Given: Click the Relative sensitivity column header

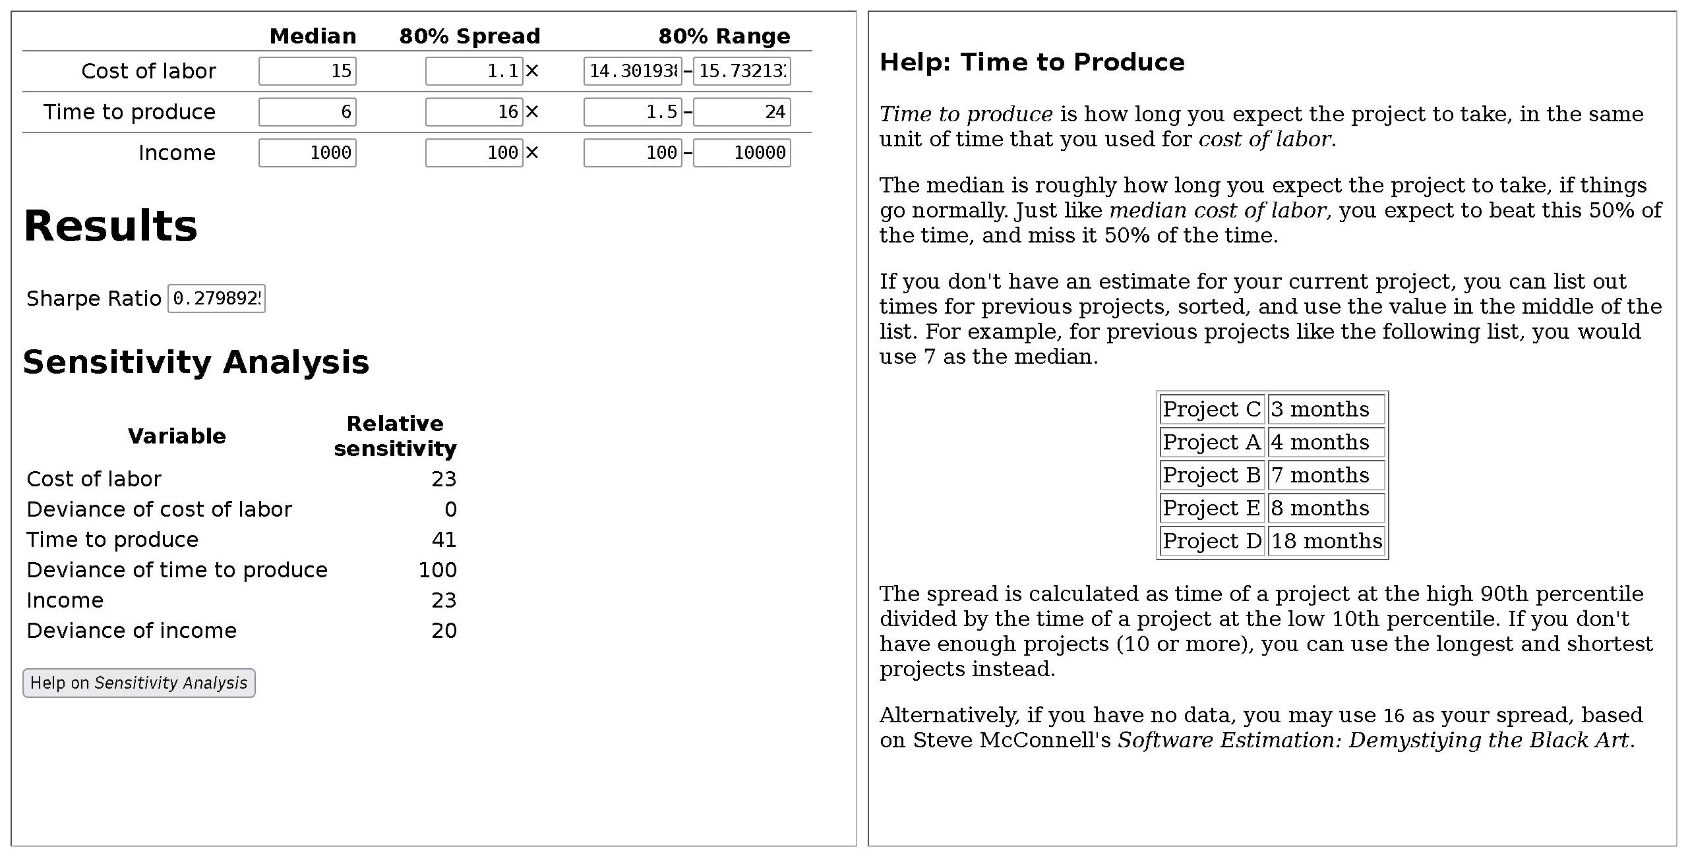Looking at the screenshot, I should pos(395,436).
